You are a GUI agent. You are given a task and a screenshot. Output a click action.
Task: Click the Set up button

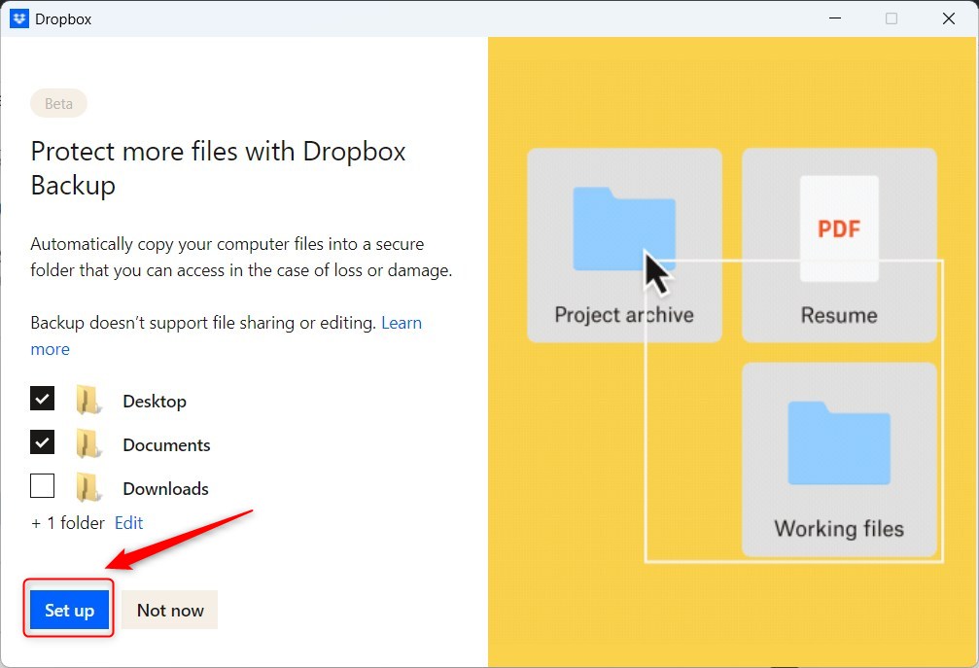(69, 610)
